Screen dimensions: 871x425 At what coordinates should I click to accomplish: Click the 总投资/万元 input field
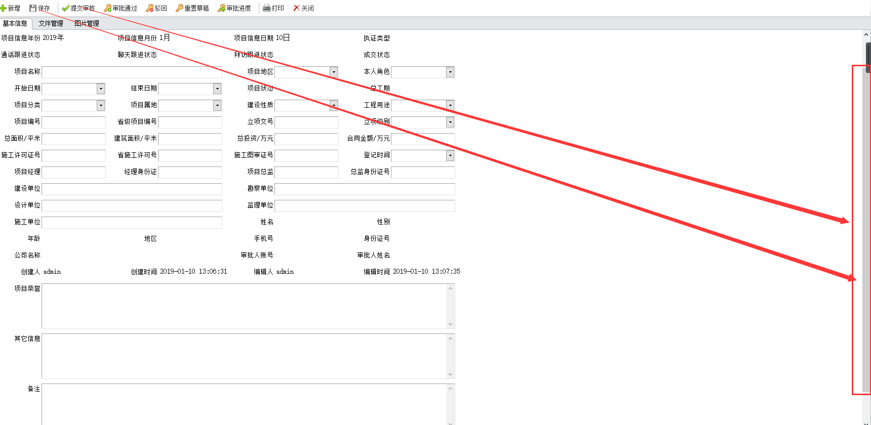pos(306,139)
